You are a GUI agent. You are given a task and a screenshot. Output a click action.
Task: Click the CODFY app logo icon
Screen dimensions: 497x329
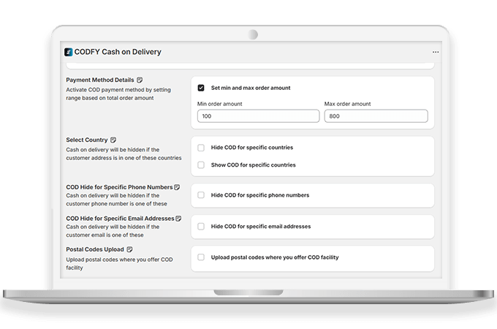coord(69,52)
